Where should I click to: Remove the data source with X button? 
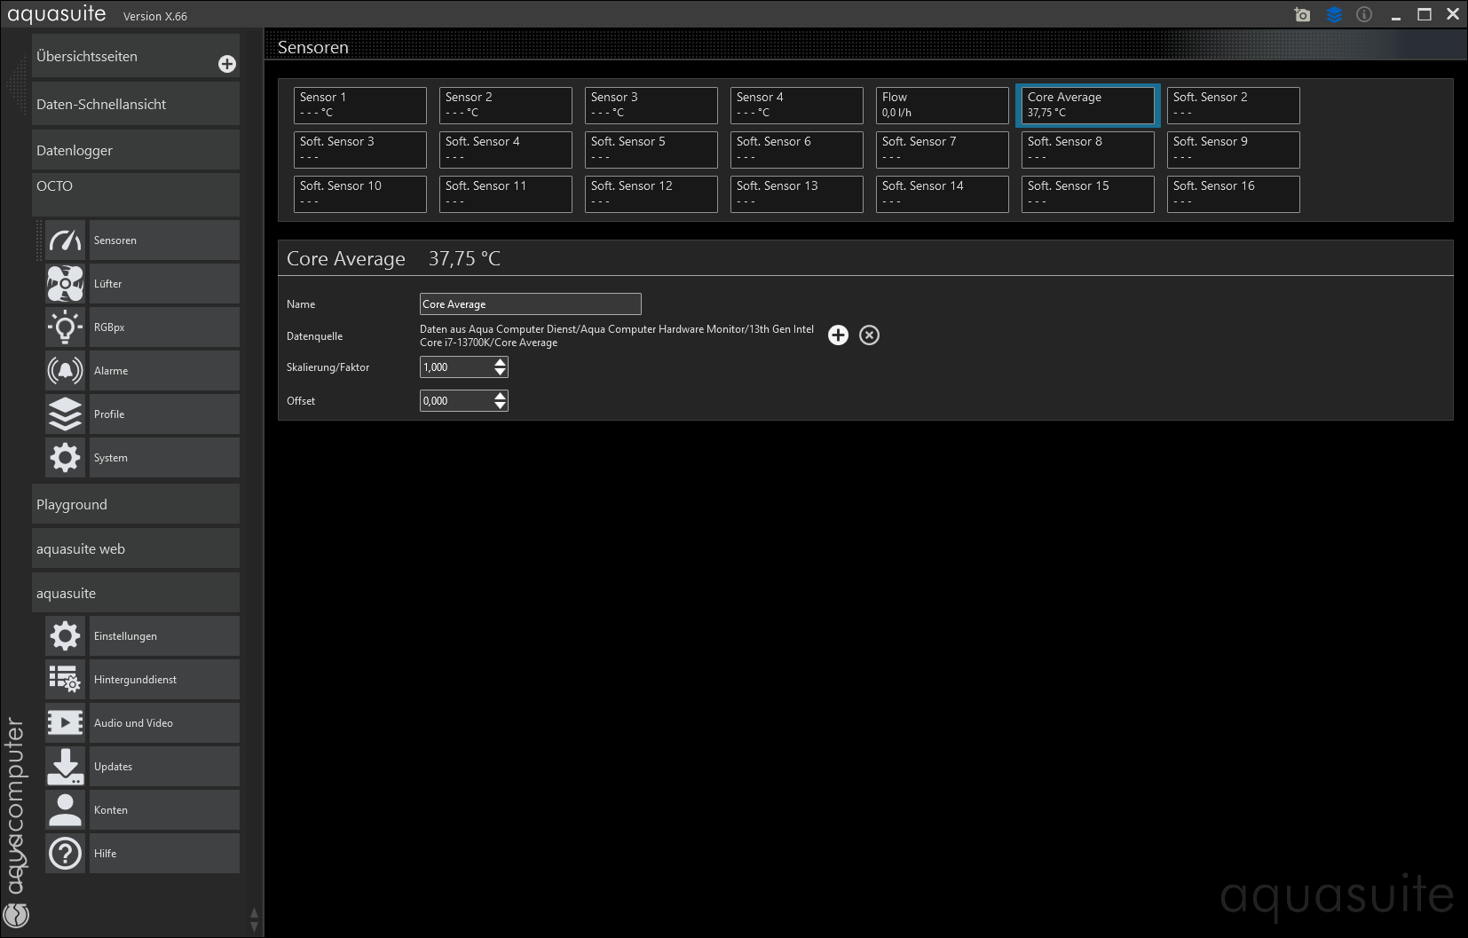tap(869, 335)
